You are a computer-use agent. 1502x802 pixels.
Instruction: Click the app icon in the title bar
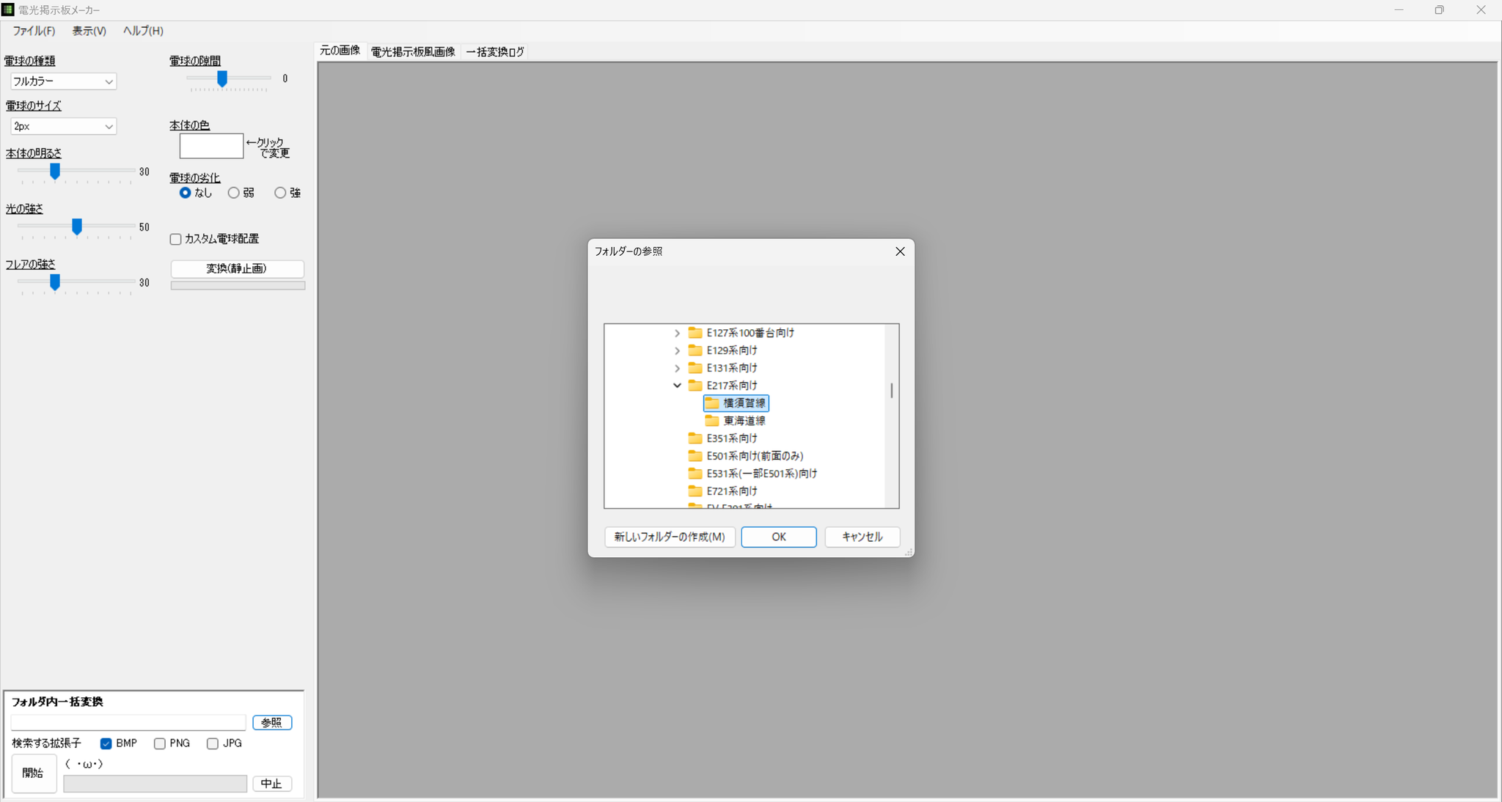click(x=8, y=10)
